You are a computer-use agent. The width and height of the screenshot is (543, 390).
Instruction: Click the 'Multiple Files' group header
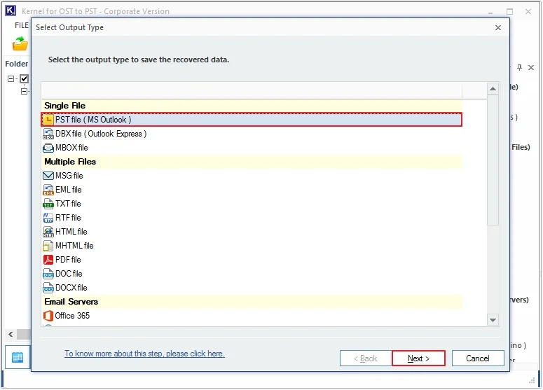tap(252, 162)
